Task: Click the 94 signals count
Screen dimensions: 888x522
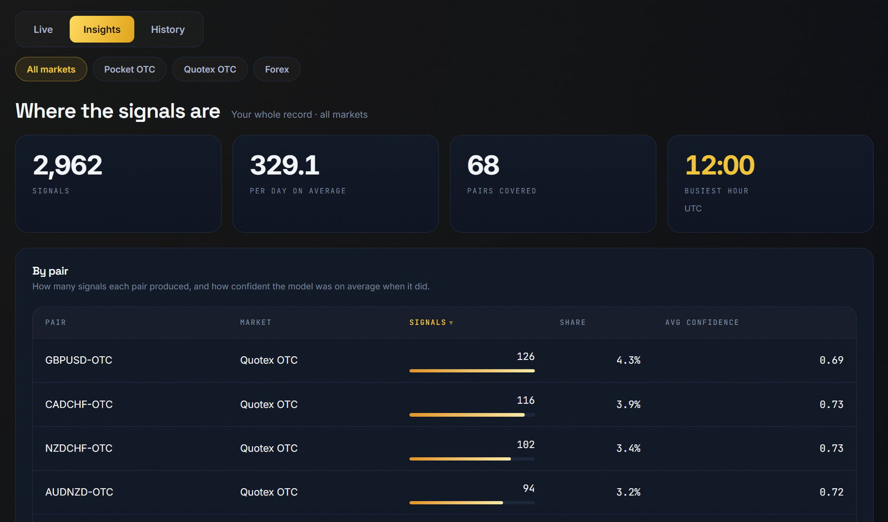Action: tap(529, 488)
